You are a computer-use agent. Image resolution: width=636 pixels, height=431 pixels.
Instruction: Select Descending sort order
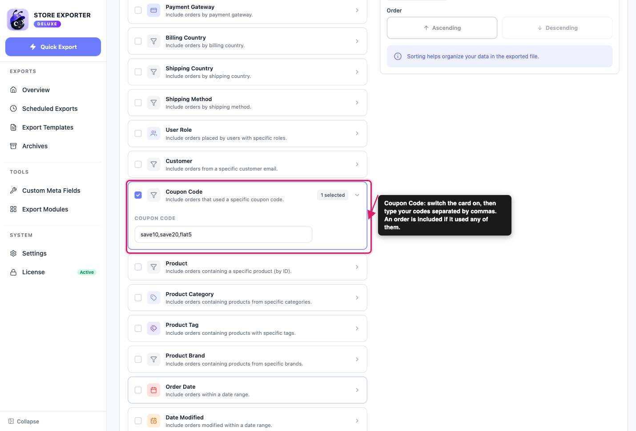557,28
